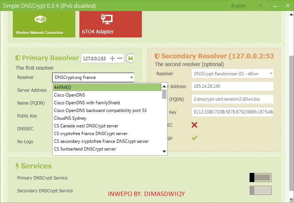Click the red X DNSSEC status icon

(194, 125)
